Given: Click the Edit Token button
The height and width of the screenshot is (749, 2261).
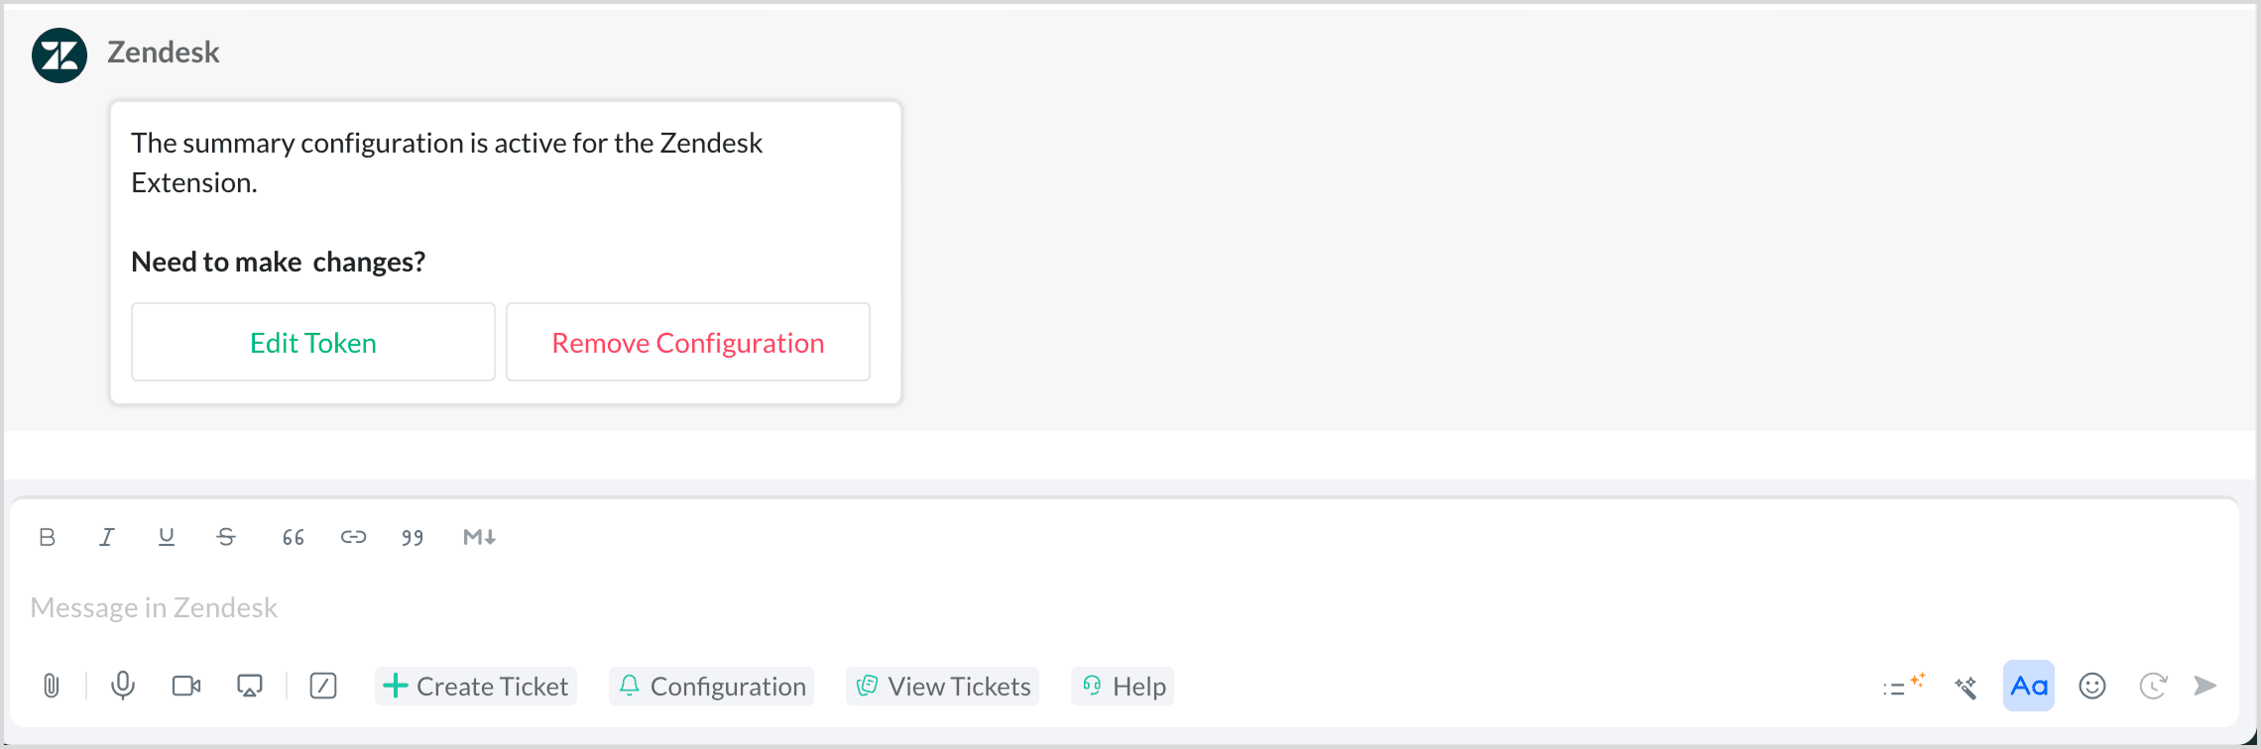Looking at the screenshot, I should tap(313, 343).
